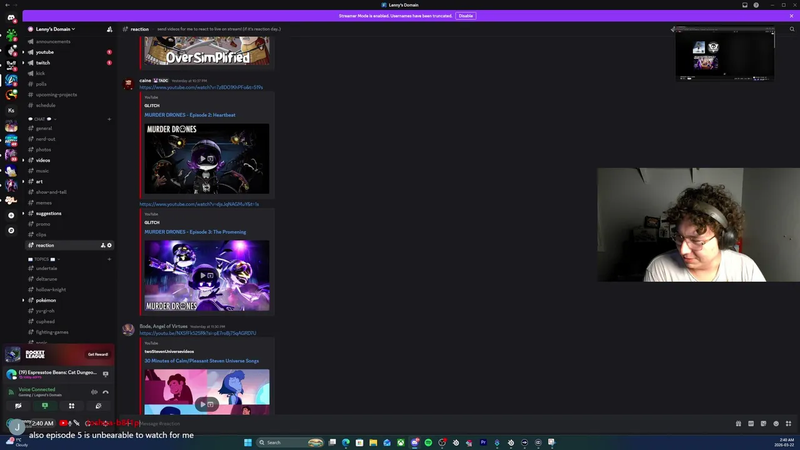Toggle the green screen share button
The width and height of the screenshot is (800, 450).
tap(45, 406)
